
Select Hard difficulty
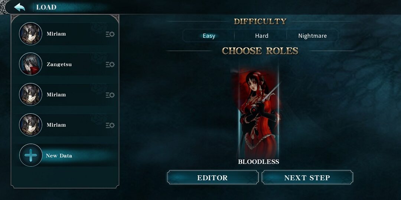click(x=262, y=36)
